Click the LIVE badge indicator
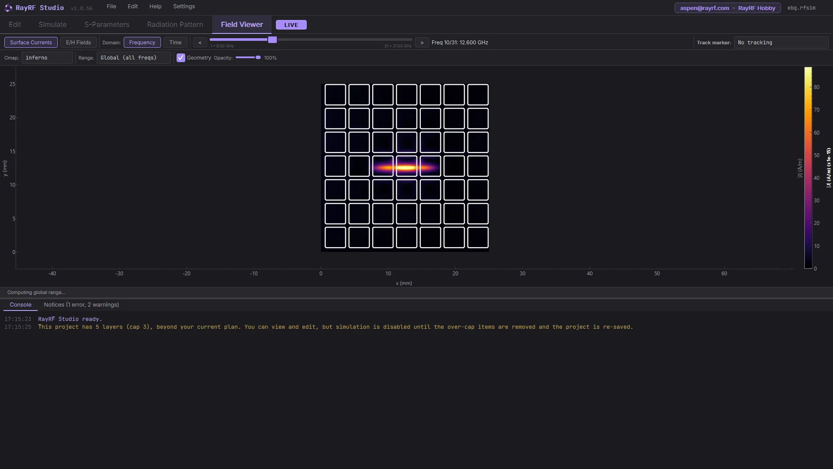This screenshot has width=833, height=469. (x=291, y=25)
